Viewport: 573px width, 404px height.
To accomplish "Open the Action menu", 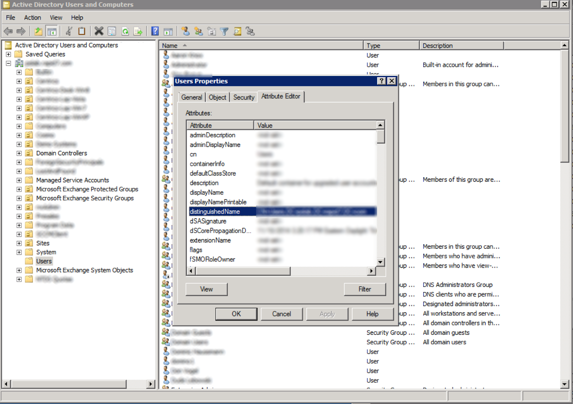I will pos(32,18).
